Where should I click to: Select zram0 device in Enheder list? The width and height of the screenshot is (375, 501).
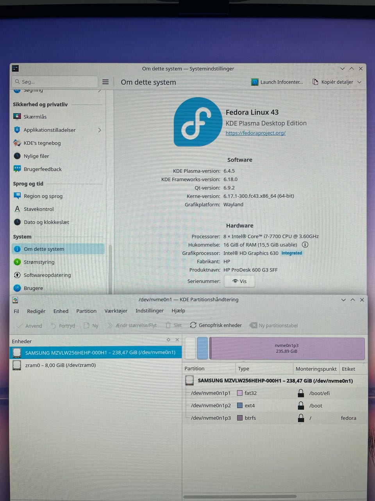tap(96, 365)
